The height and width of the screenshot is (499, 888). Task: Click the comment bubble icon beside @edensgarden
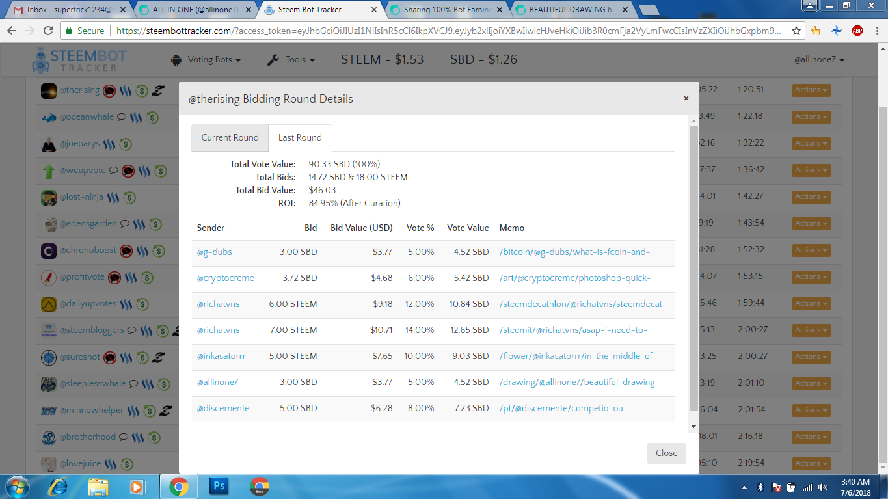(125, 224)
